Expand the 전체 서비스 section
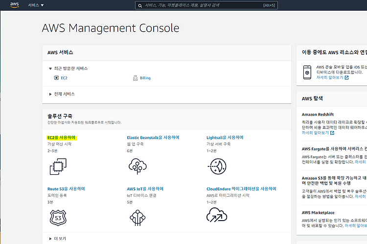This screenshot has width=367, height=244. pos(62,94)
